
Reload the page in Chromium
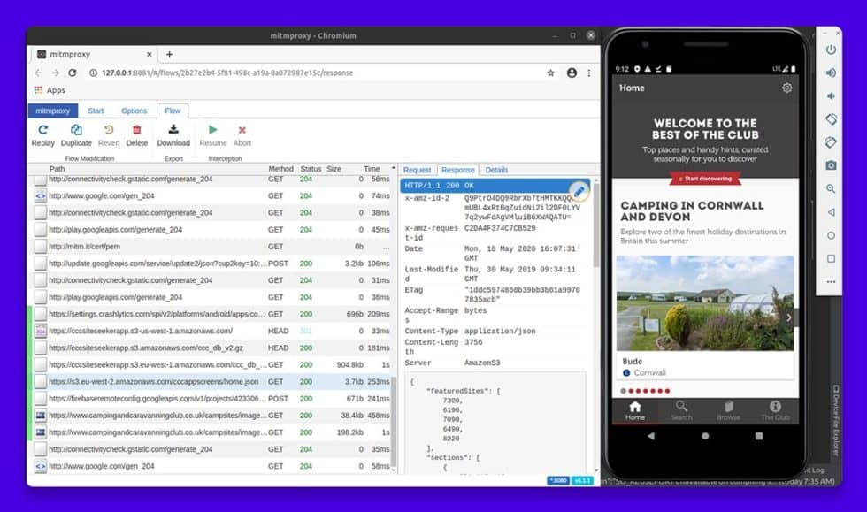pos(73,73)
